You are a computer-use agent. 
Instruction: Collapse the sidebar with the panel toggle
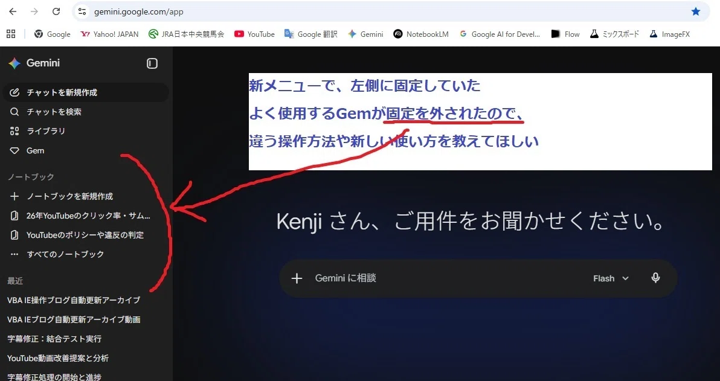coord(152,63)
